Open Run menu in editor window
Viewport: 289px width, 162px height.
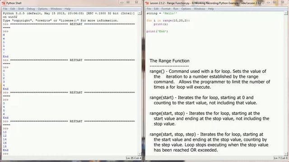176,9
